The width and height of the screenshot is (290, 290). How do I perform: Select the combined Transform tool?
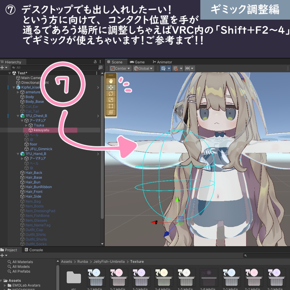(x=111, y=112)
